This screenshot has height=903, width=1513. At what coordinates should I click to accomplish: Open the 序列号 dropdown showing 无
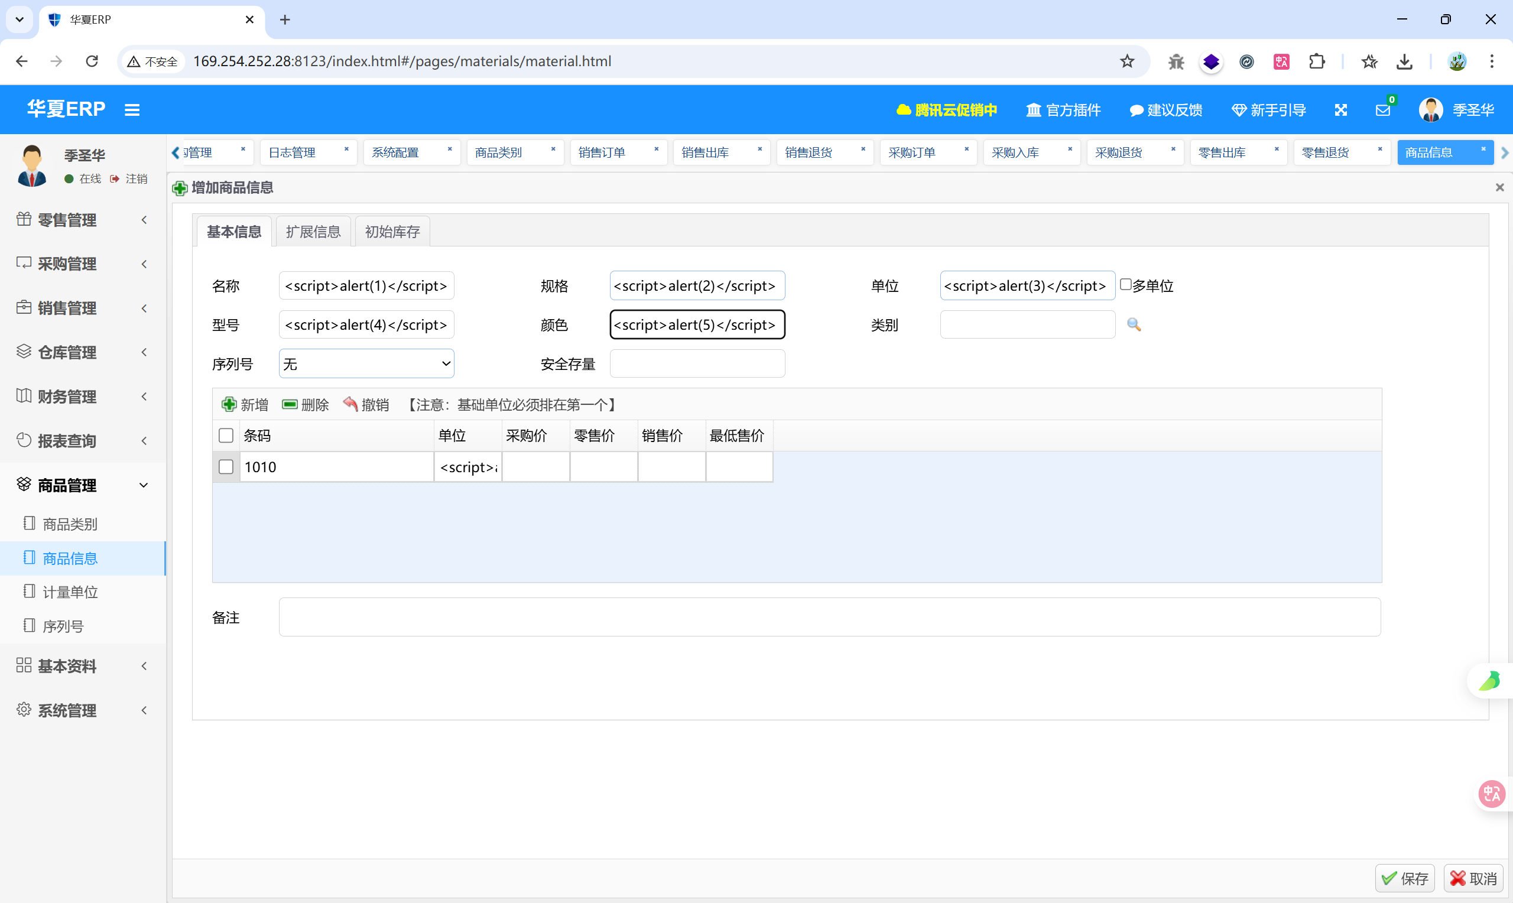tap(366, 364)
